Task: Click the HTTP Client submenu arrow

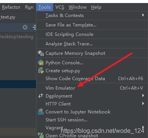Action: (x=143, y=104)
